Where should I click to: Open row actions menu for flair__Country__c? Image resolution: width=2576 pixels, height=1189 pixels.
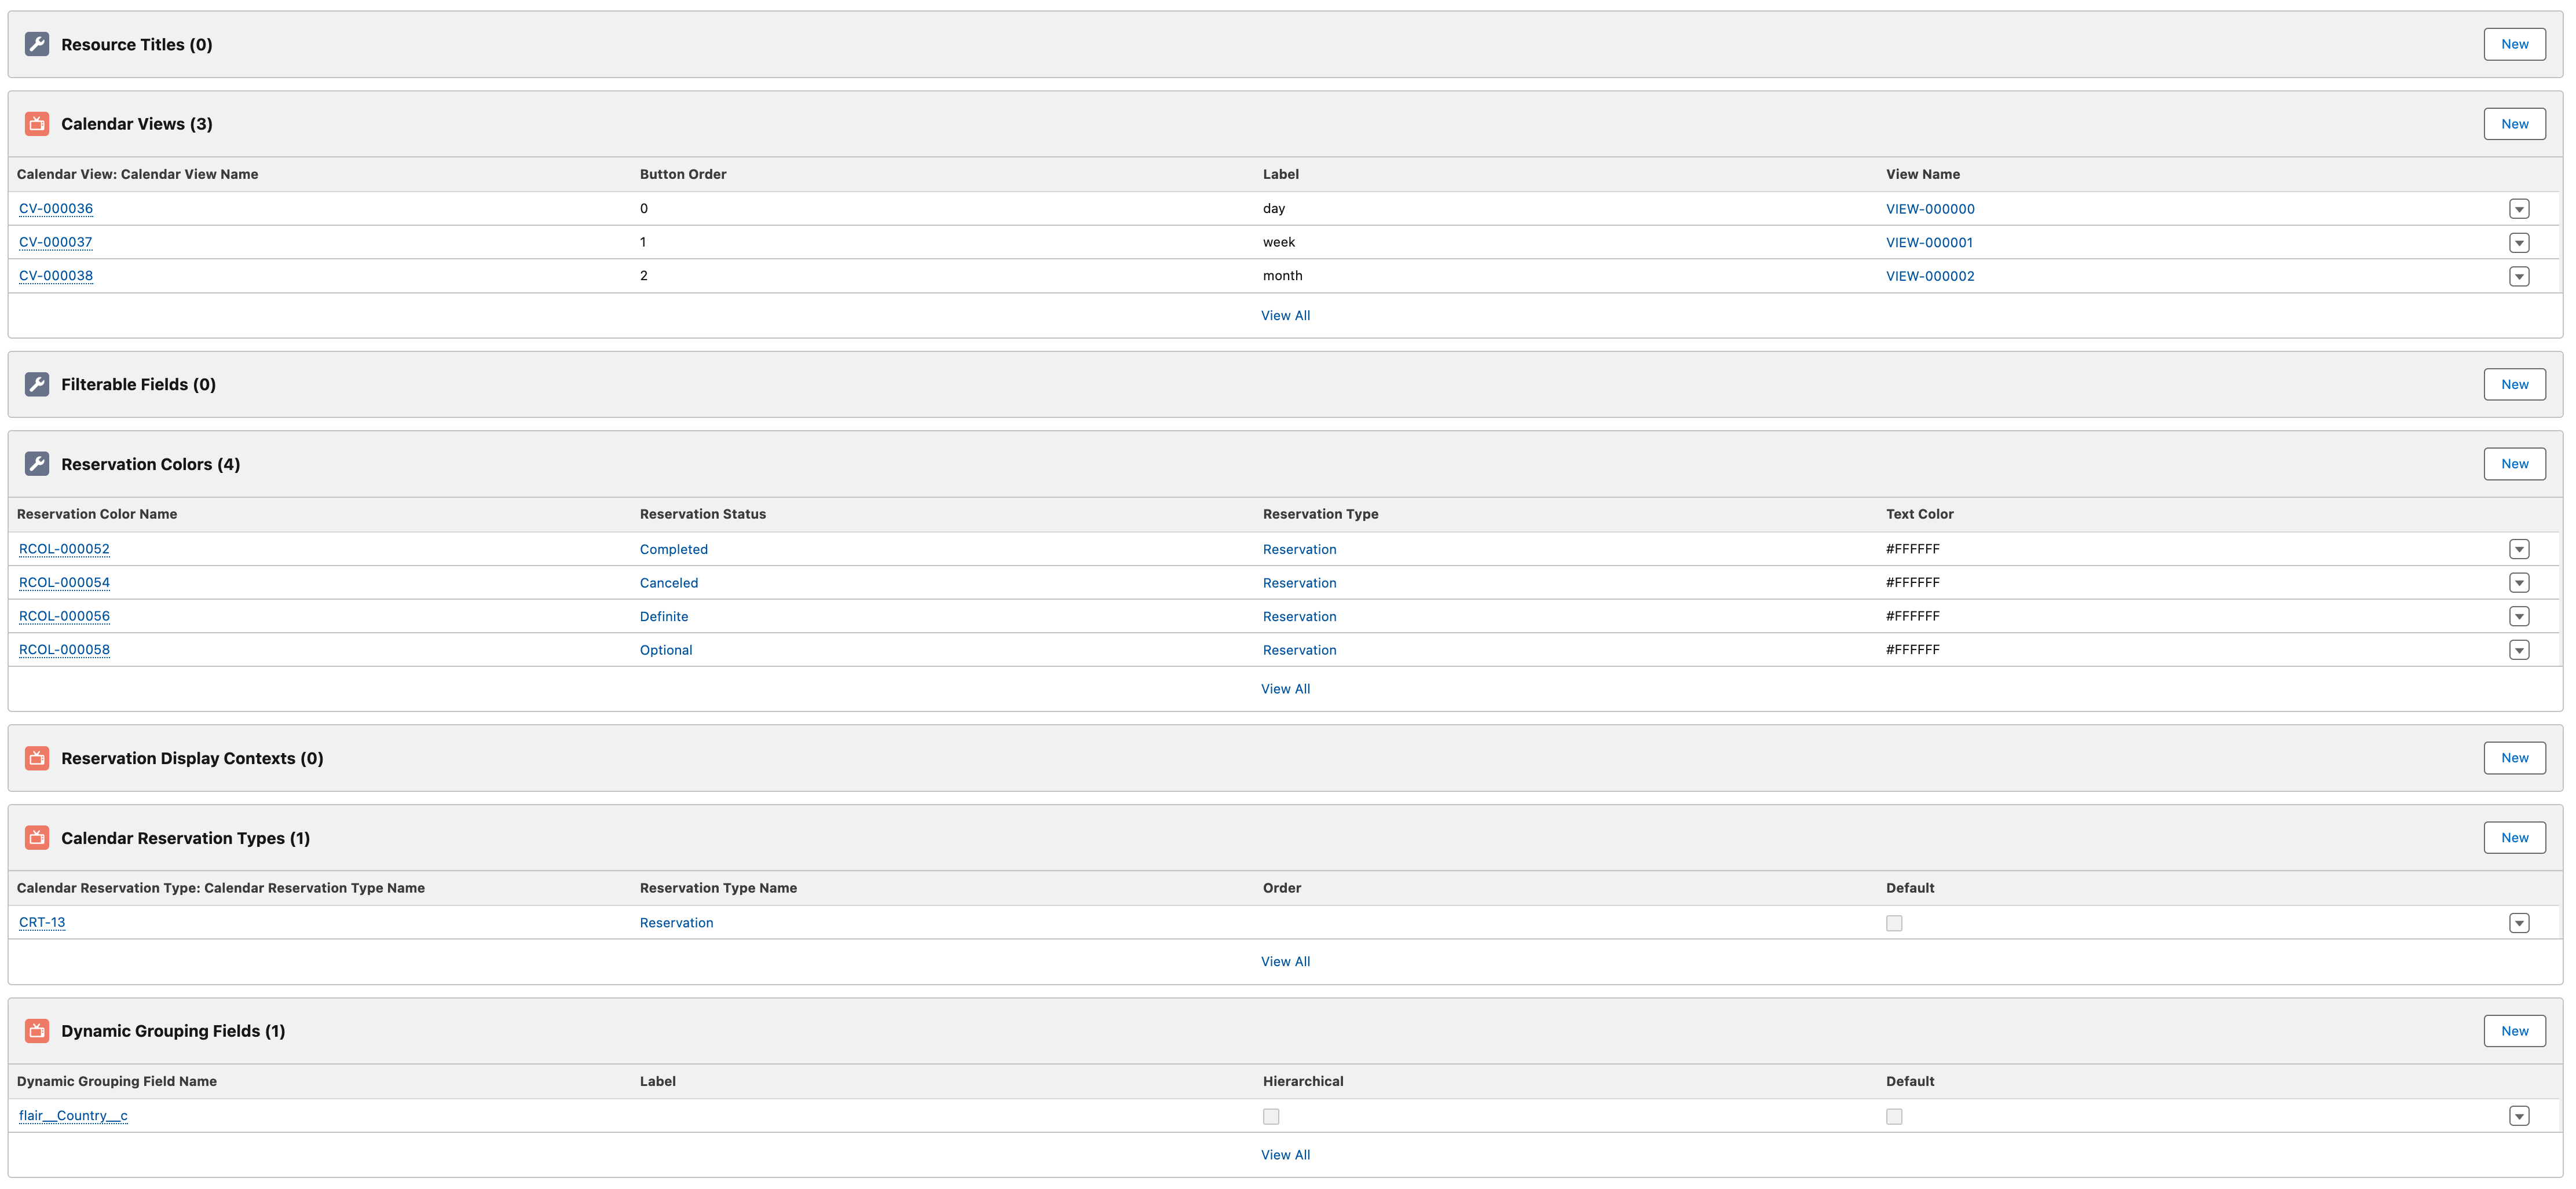coord(2519,1116)
